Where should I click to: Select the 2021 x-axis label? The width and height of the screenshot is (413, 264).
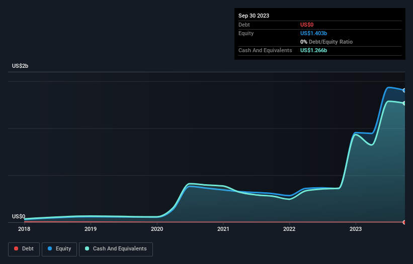223,229
